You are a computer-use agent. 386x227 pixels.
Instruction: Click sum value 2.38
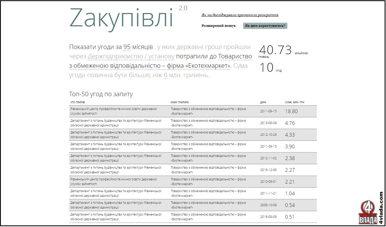tap(290, 158)
